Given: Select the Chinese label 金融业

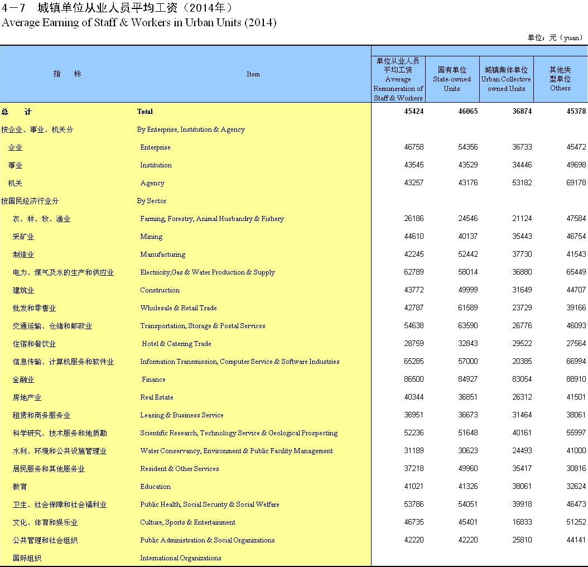Looking at the screenshot, I should click(x=23, y=379).
